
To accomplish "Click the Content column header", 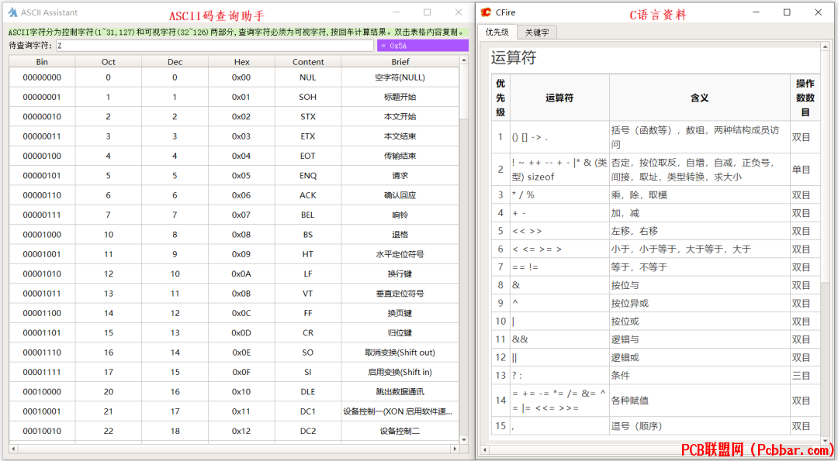I will click(308, 62).
